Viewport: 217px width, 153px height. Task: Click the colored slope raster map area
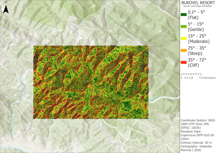(91, 82)
